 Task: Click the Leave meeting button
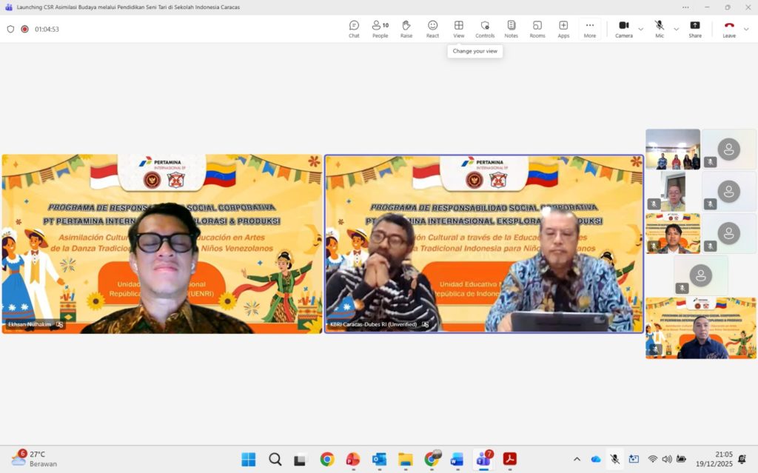pos(729,29)
